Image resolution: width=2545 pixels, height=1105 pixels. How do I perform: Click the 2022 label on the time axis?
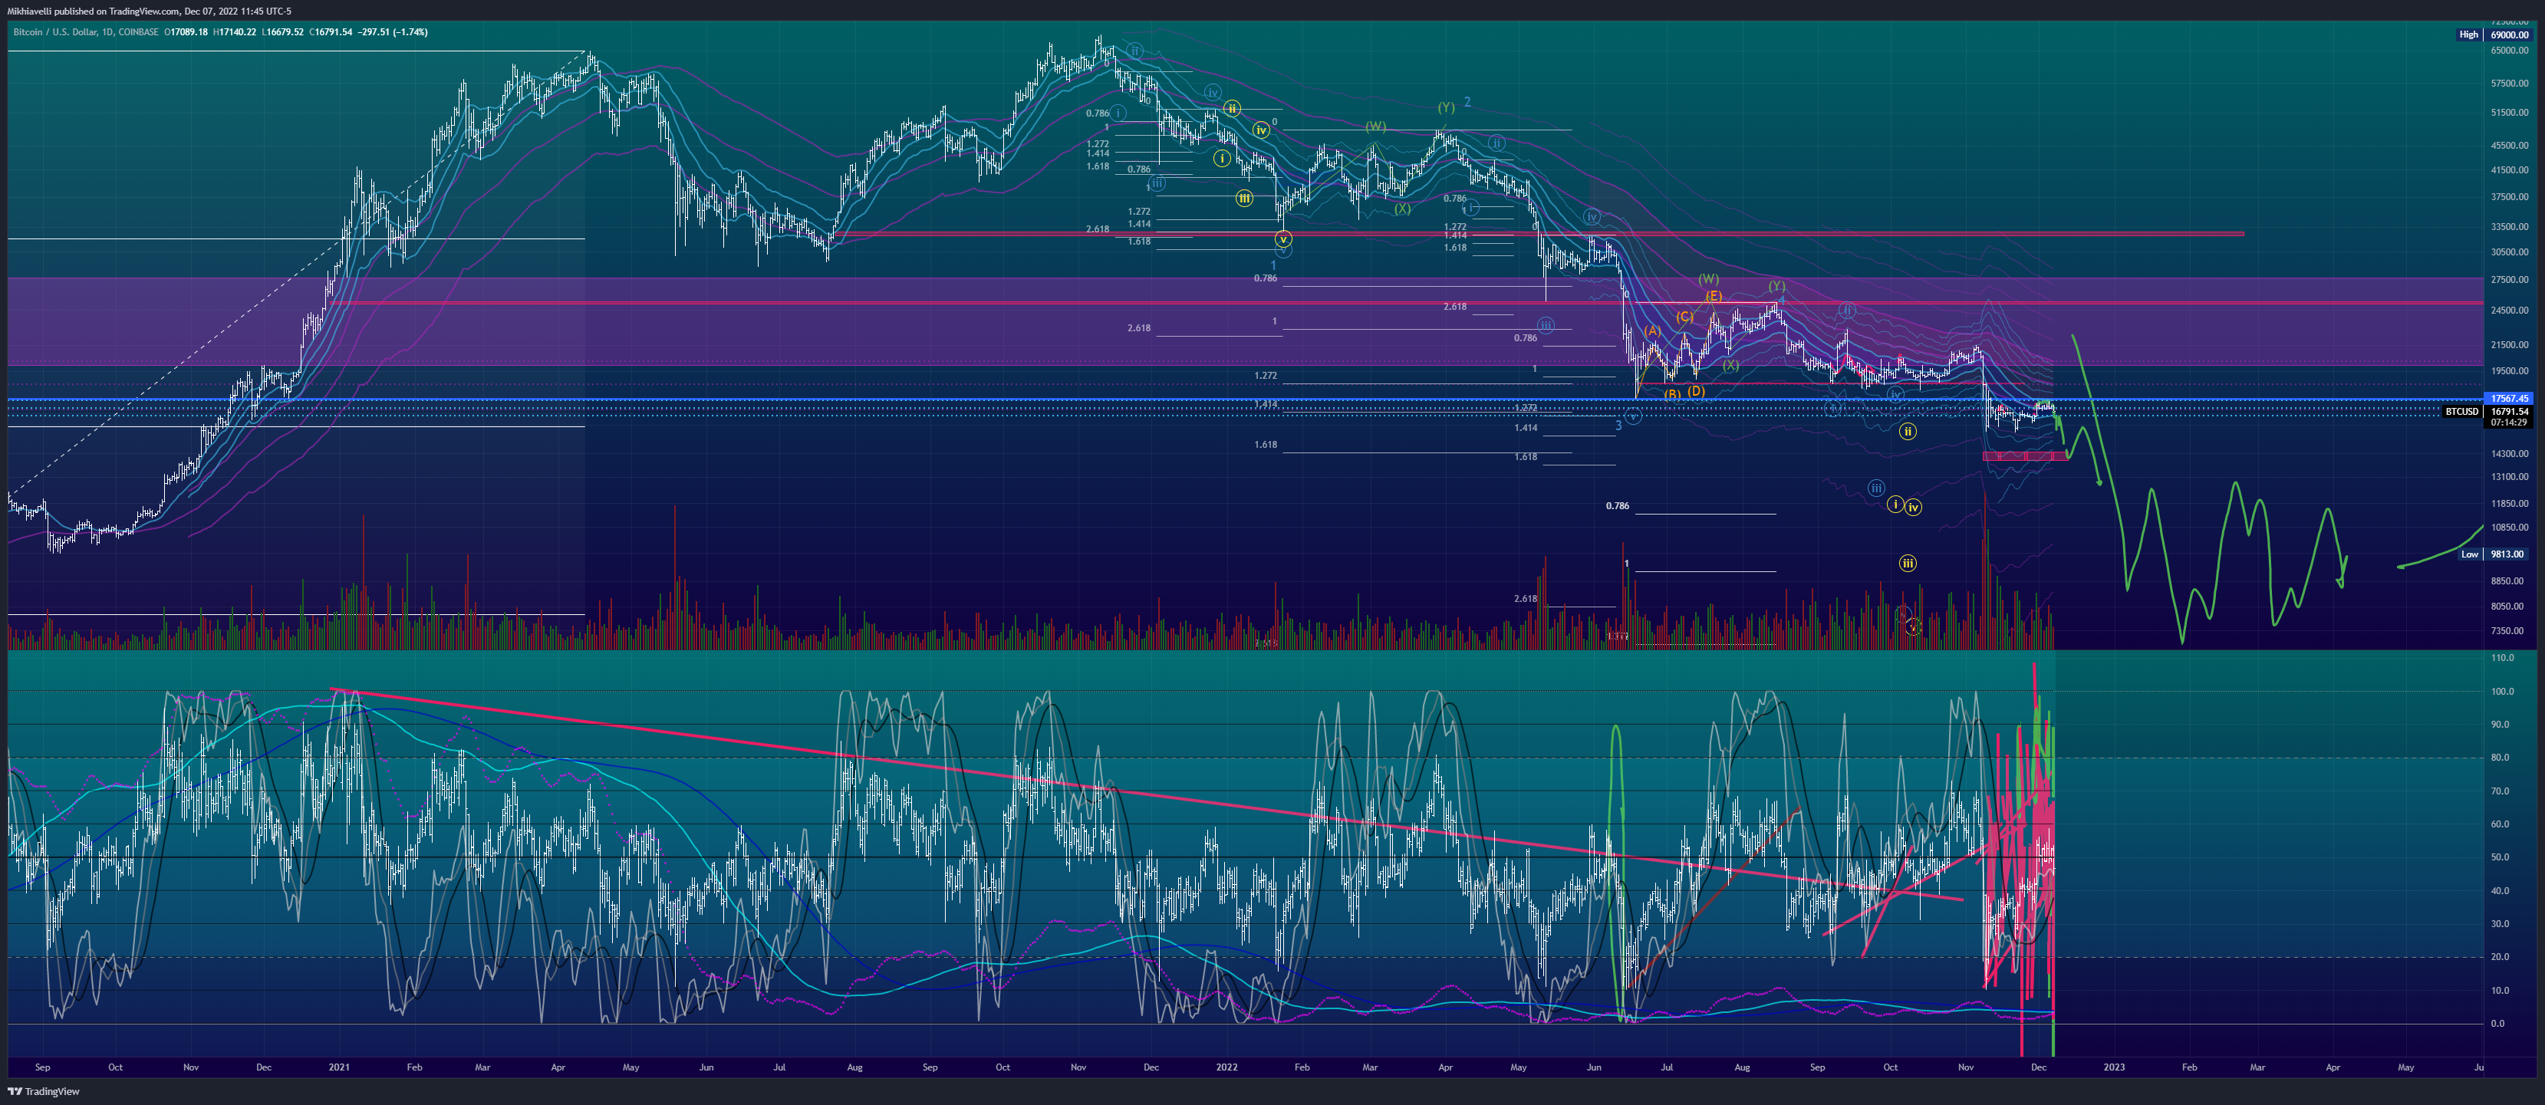tap(1226, 1067)
